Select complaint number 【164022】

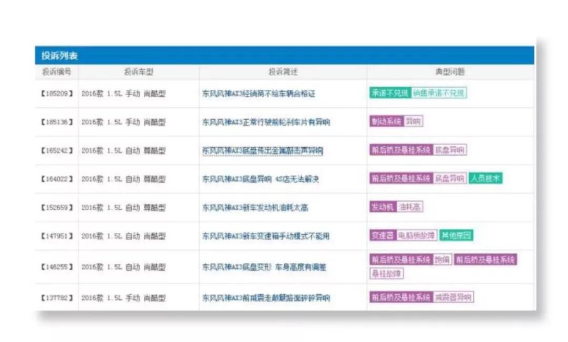[57, 179]
